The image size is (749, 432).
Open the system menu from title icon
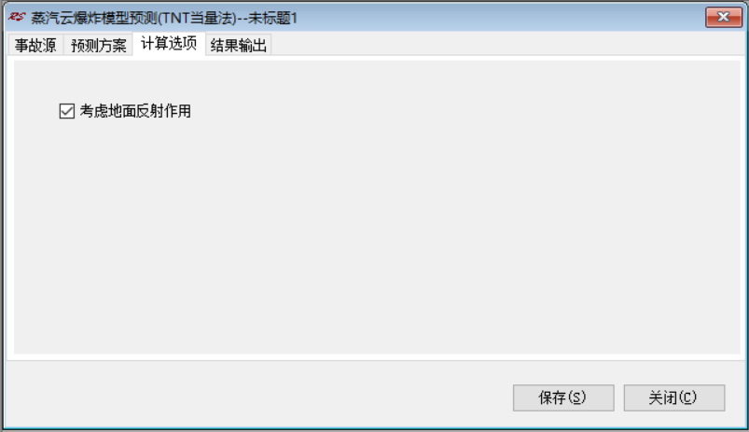click(x=17, y=17)
